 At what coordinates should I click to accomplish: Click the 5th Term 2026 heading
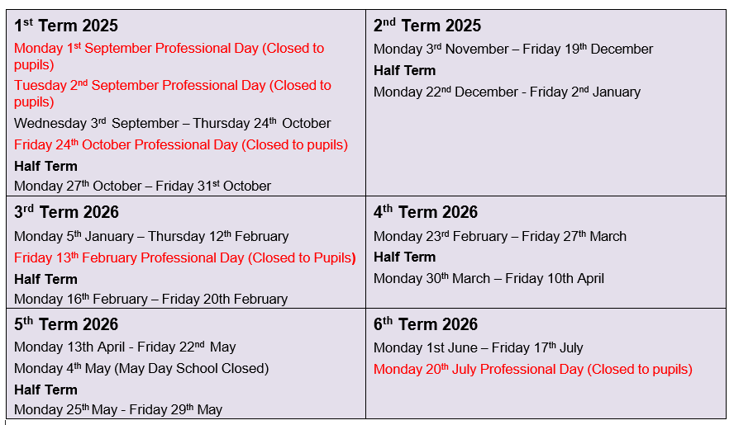[66, 325]
